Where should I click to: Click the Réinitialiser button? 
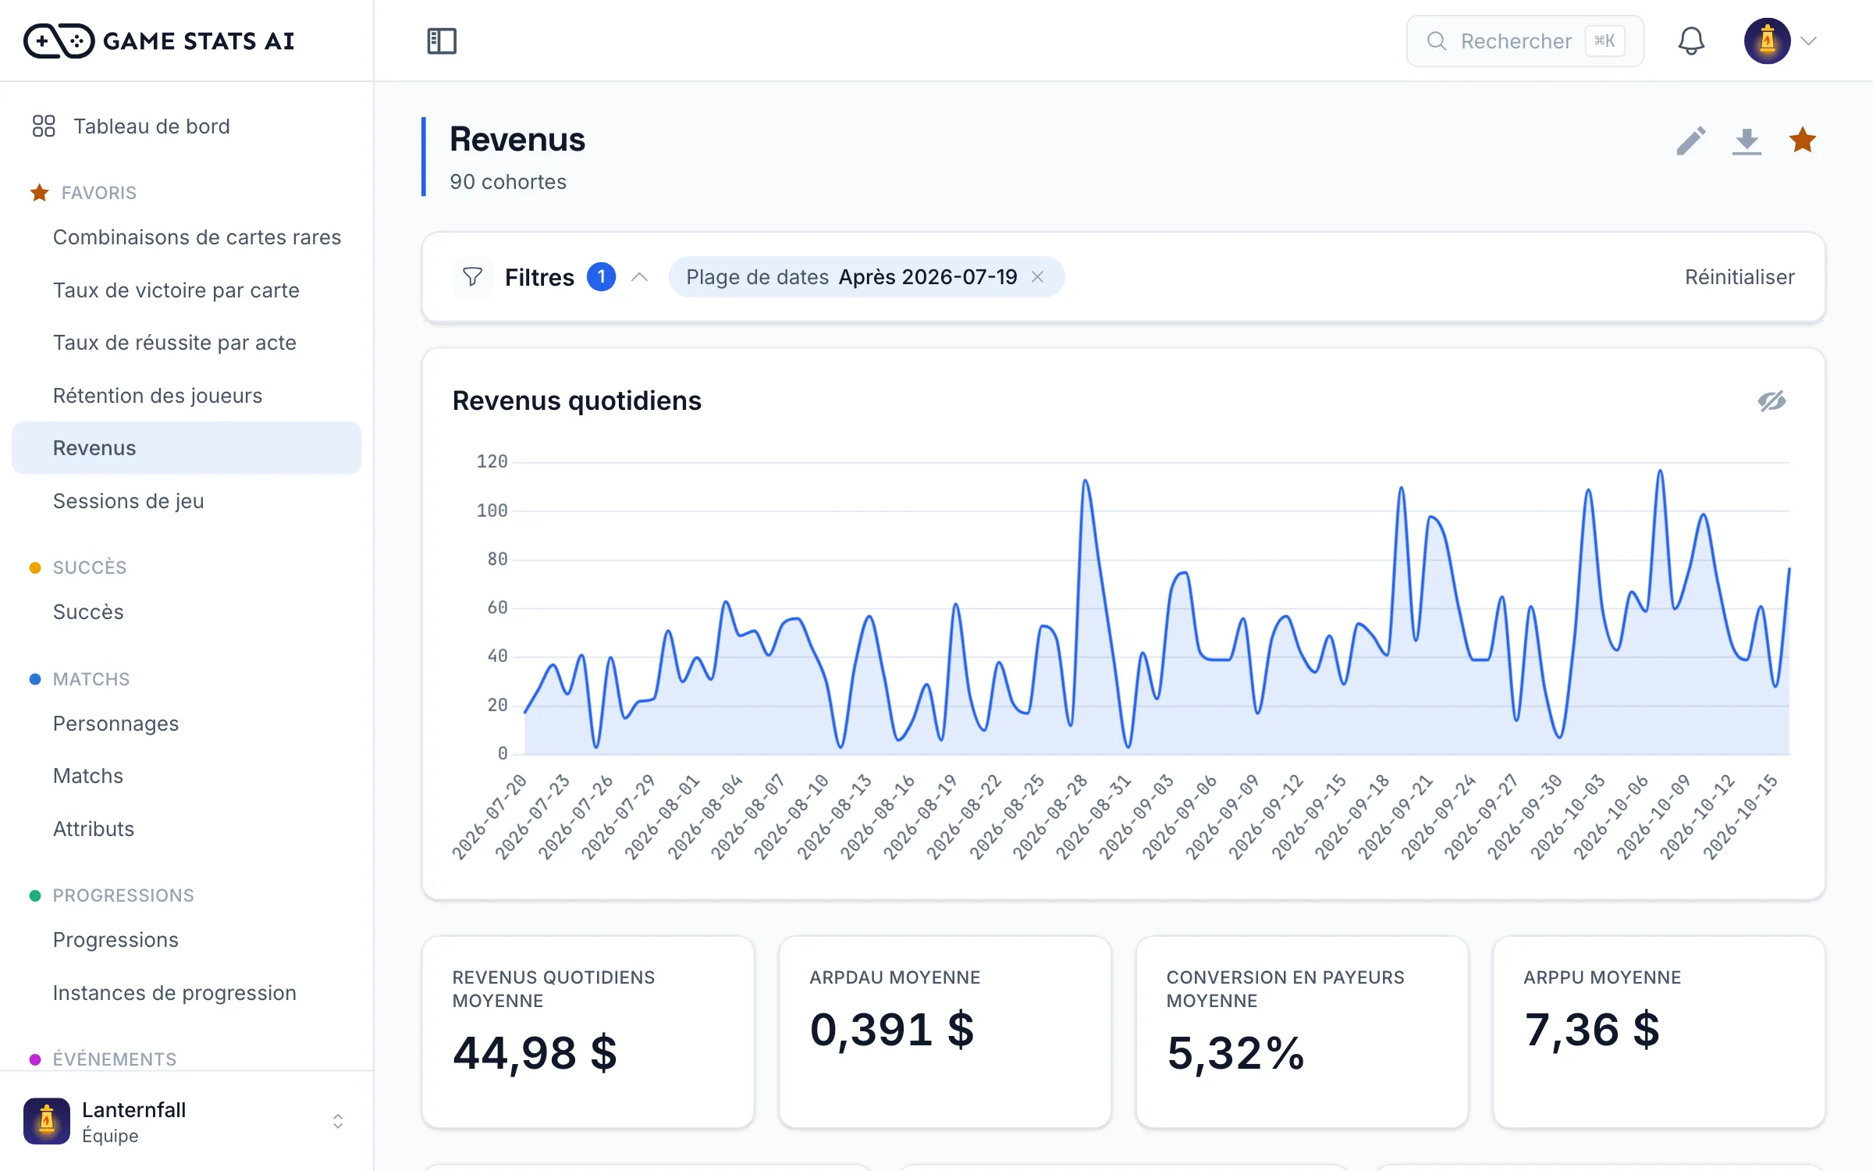click(x=1740, y=277)
